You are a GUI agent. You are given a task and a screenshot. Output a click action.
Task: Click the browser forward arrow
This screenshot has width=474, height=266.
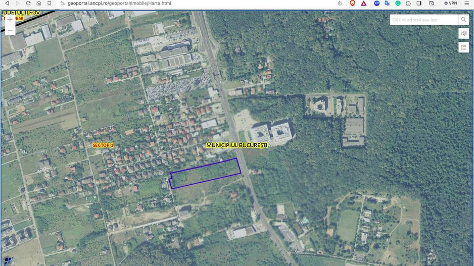(18, 4)
